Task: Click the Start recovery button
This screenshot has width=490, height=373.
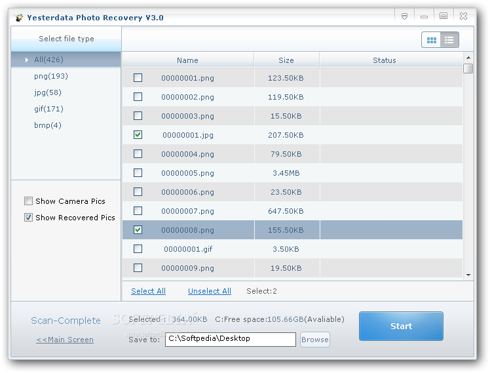Action: click(x=401, y=326)
